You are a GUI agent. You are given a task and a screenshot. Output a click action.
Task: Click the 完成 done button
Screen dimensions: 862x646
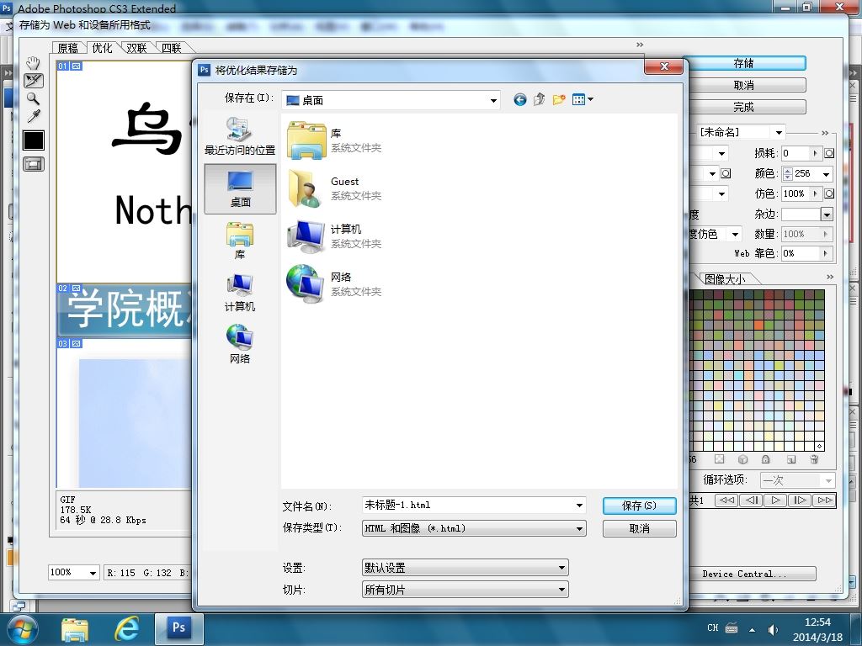coord(743,107)
